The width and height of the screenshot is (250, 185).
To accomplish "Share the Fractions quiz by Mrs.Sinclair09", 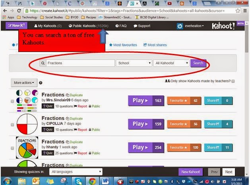I will point(219,100).
